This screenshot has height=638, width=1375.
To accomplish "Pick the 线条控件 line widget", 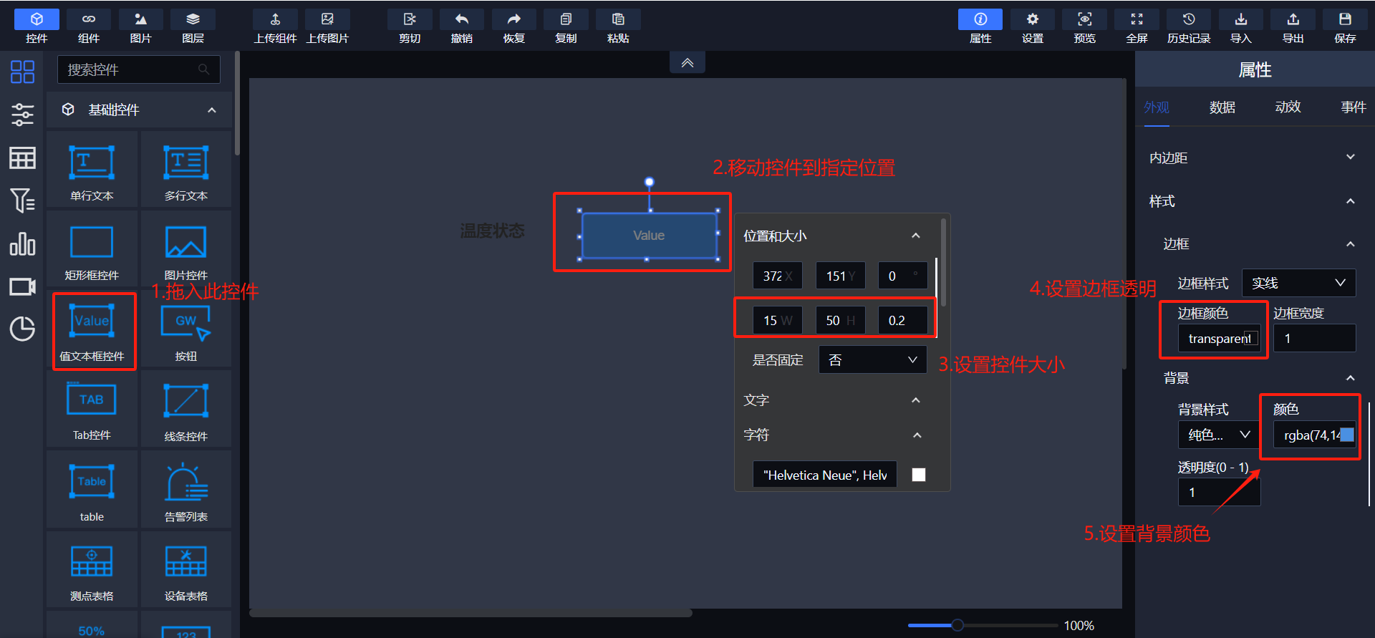I will tap(186, 410).
